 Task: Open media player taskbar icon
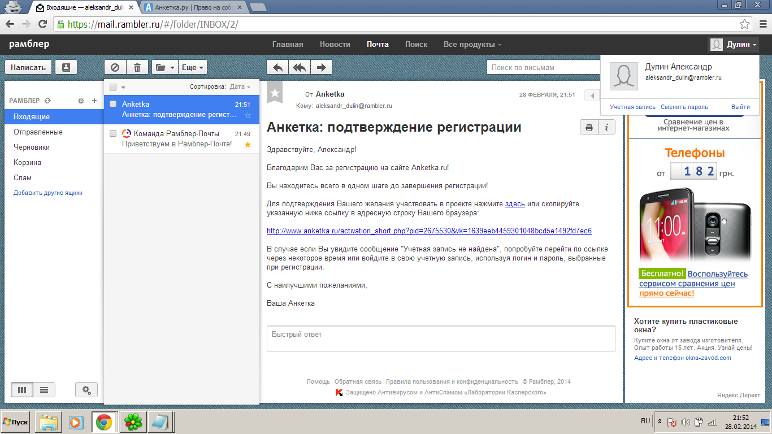click(75, 422)
